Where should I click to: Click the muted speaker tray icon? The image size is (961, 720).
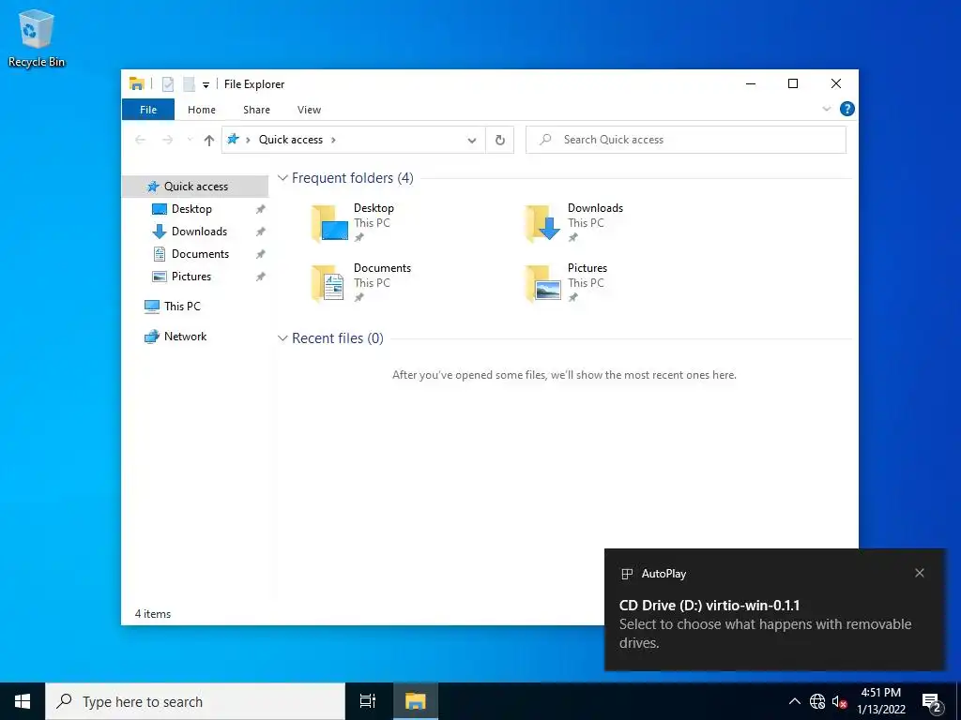click(839, 701)
